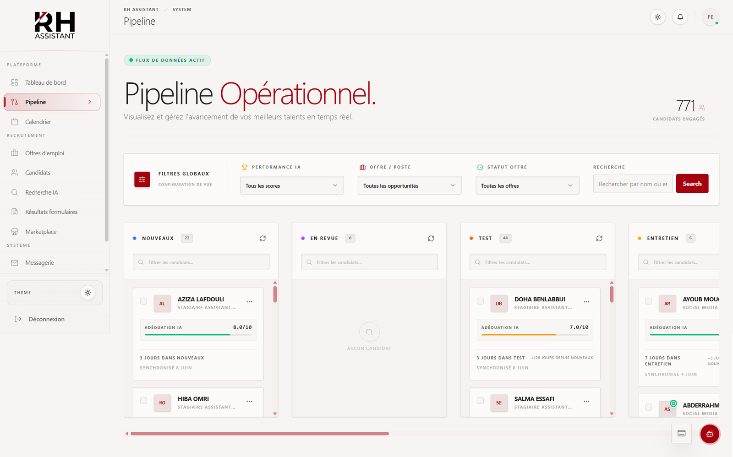Click the HO avatar of Hiba Omri
The image size is (733, 457).
pyautogui.click(x=162, y=403)
